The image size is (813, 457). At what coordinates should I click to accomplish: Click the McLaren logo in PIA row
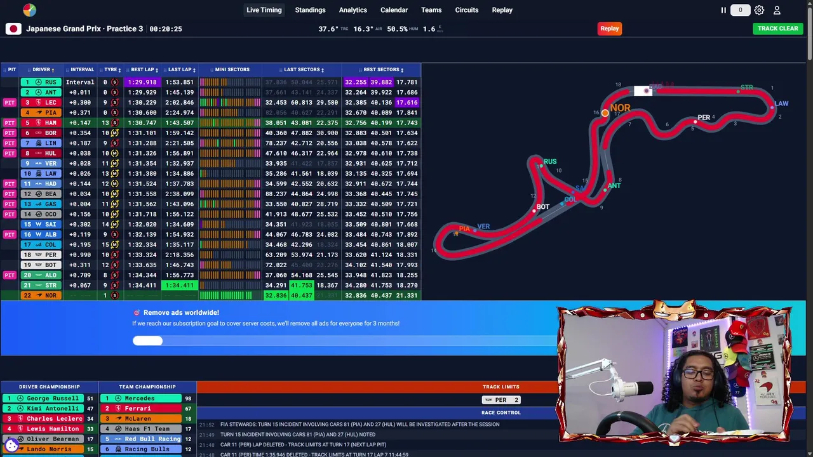click(x=38, y=112)
